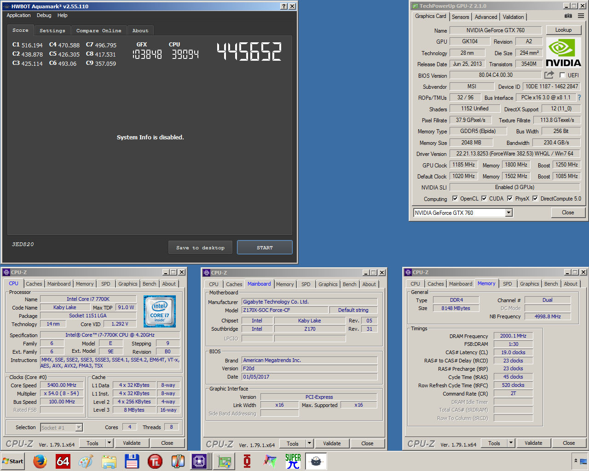This screenshot has height=471, width=589.
Task: Open the Bench tab in the Mainboard window
Action: click(350, 284)
